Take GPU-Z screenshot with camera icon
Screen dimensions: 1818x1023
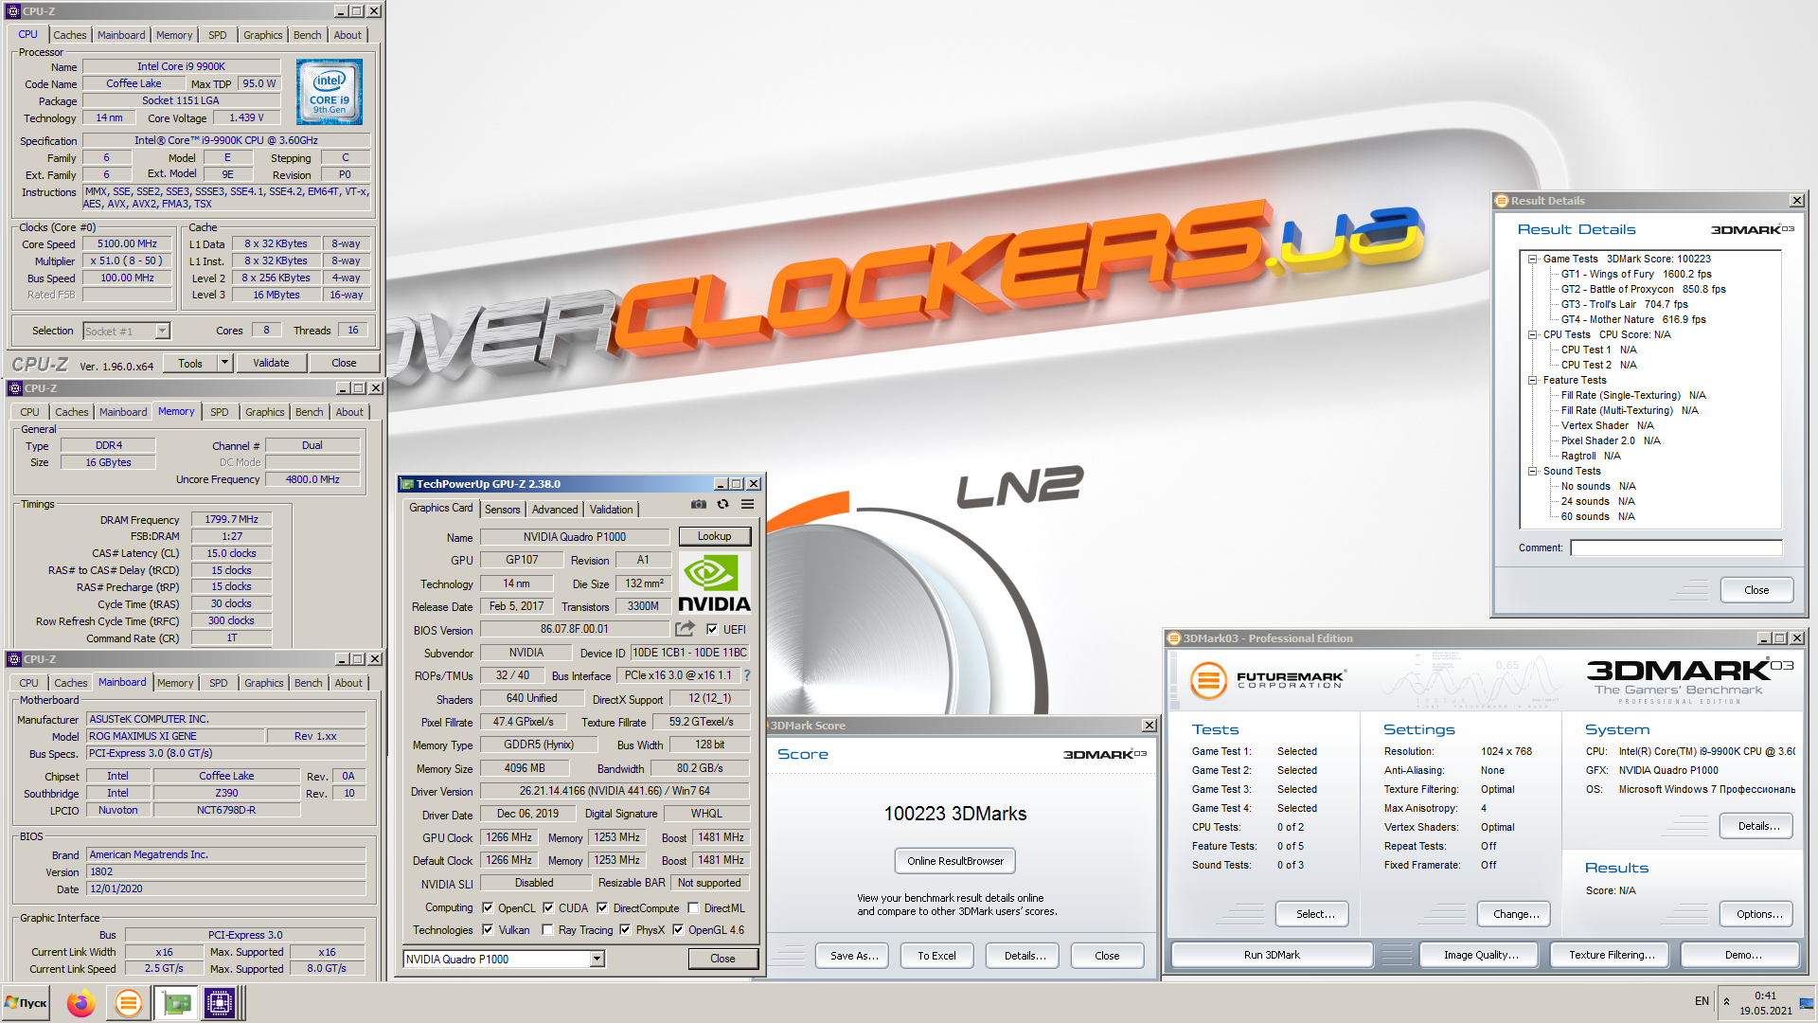click(x=699, y=505)
